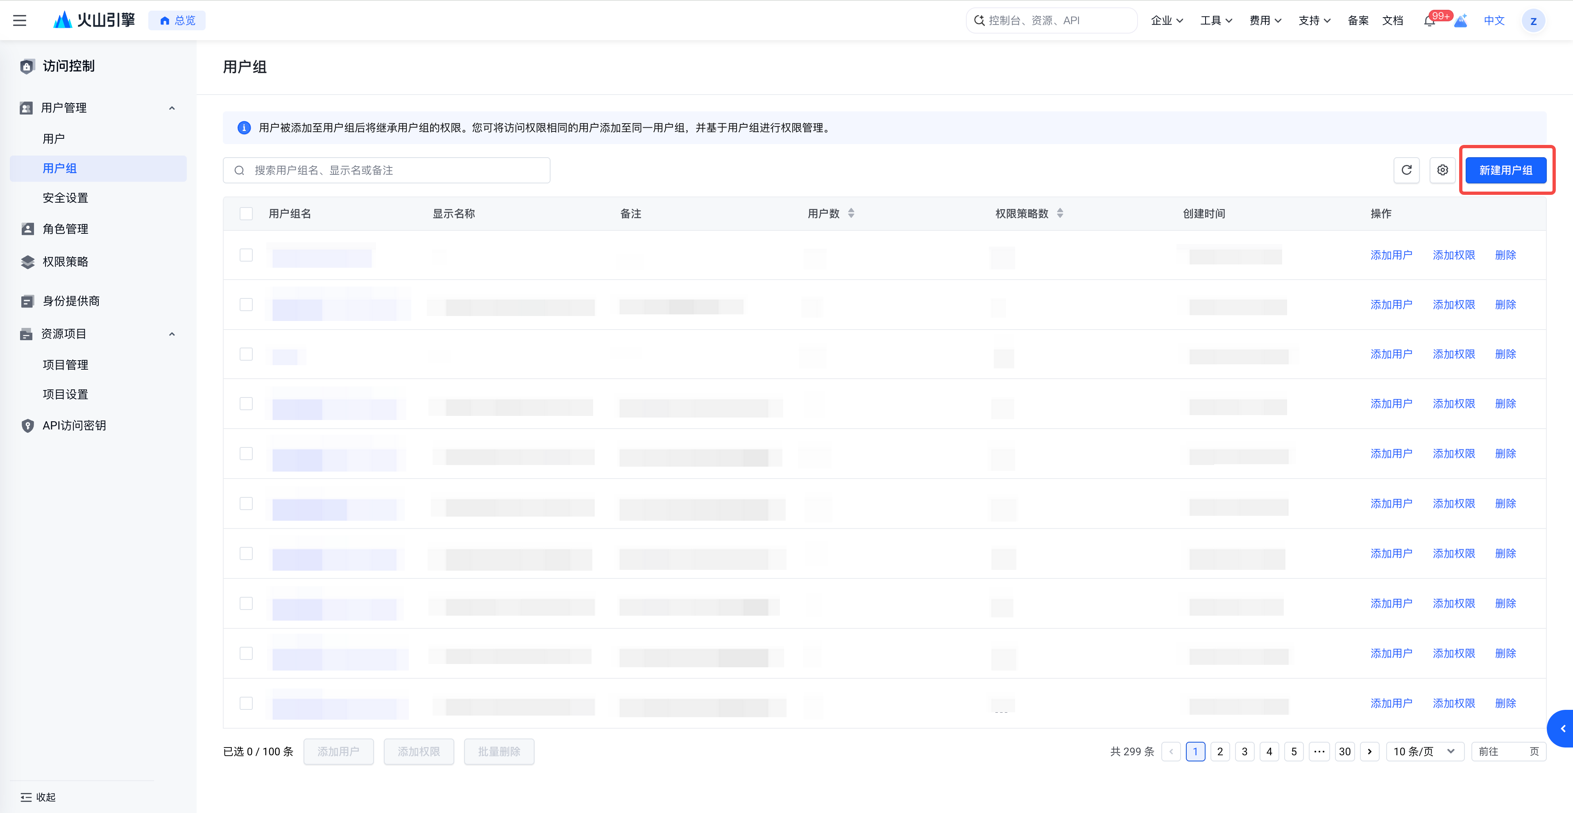The width and height of the screenshot is (1573, 813).
Task: Click the next page arrow
Action: pyautogui.click(x=1370, y=751)
